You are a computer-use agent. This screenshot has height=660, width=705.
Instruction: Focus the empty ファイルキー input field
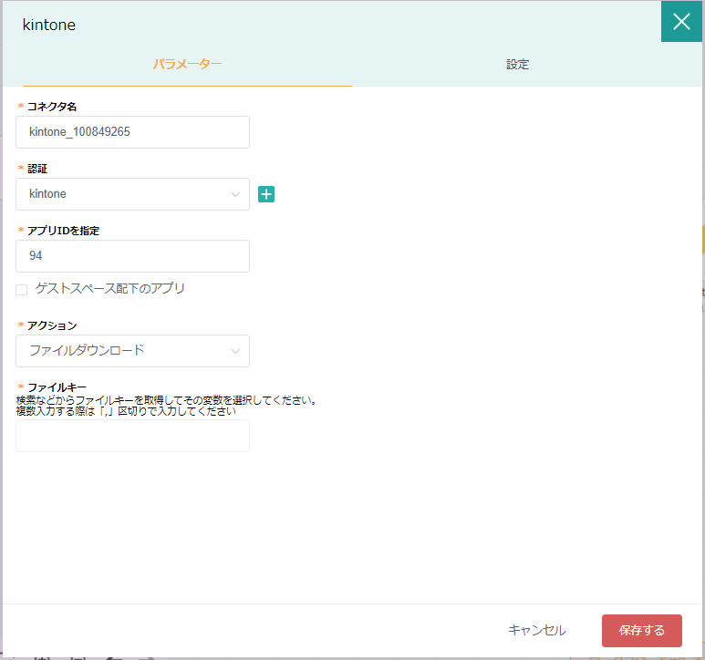click(132, 436)
